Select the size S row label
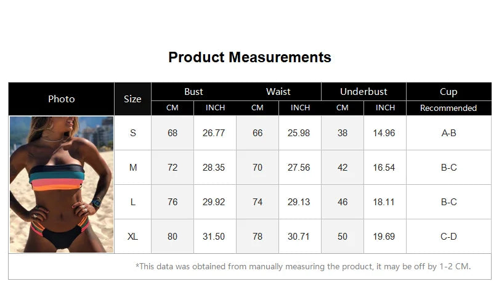499x297 pixels. (132, 132)
